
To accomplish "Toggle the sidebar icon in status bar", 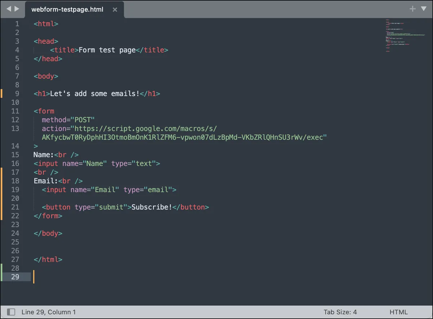I will click(11, 312).
